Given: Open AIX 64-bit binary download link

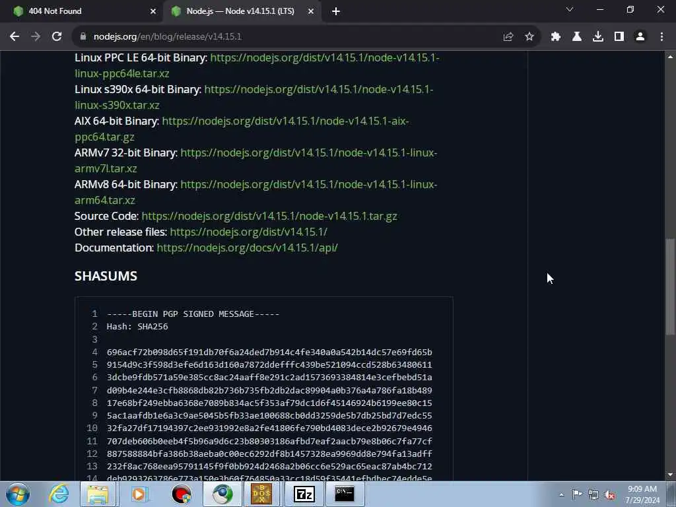Looking at the screenshot, I should (242, 129).
